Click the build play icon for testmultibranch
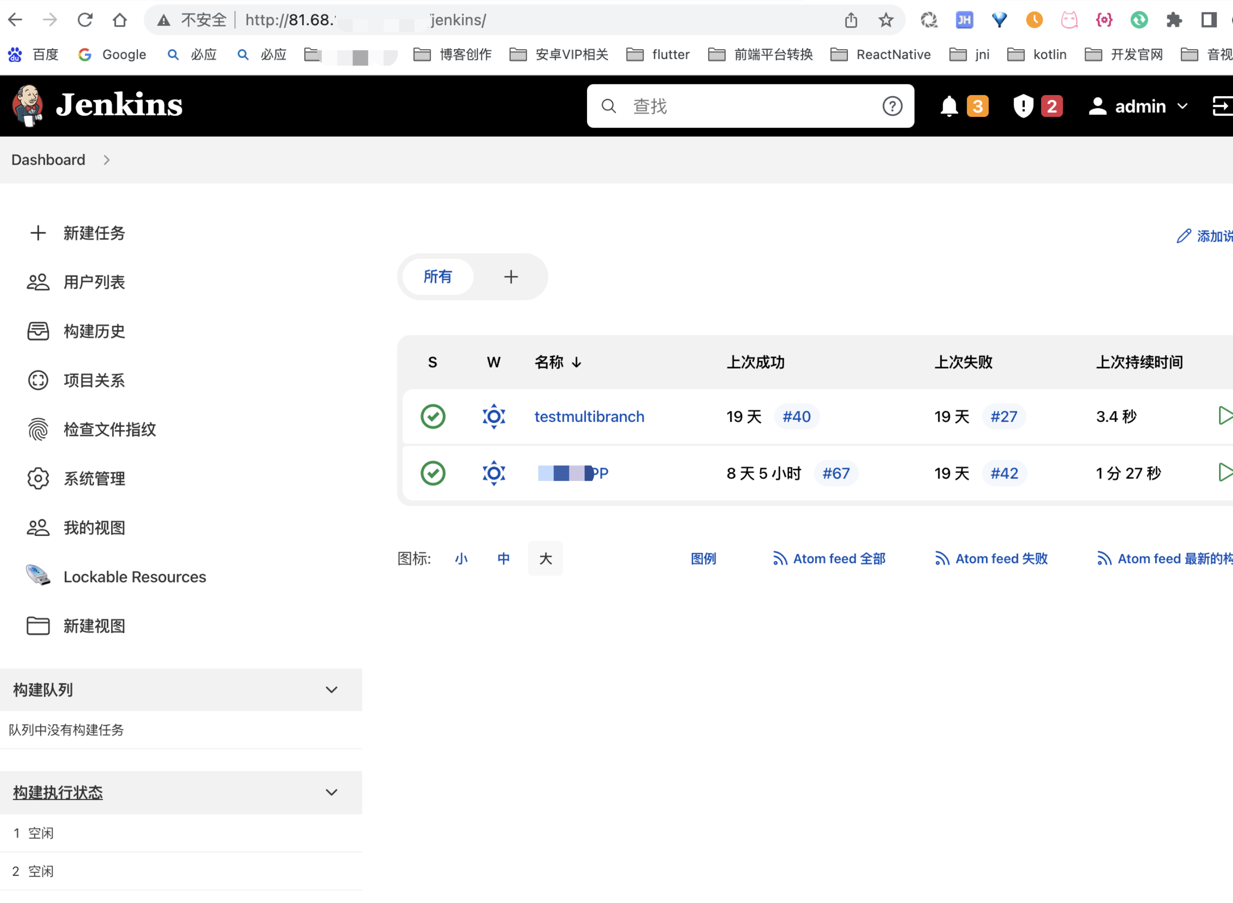 (1225, 415)
